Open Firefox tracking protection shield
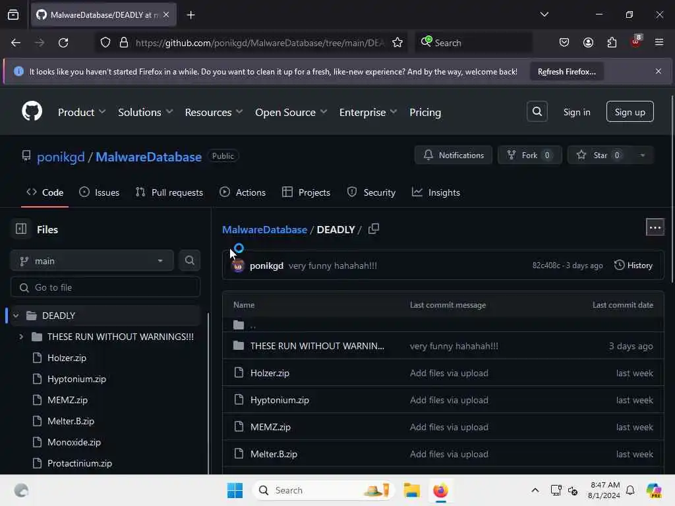 tap(105, 43)
